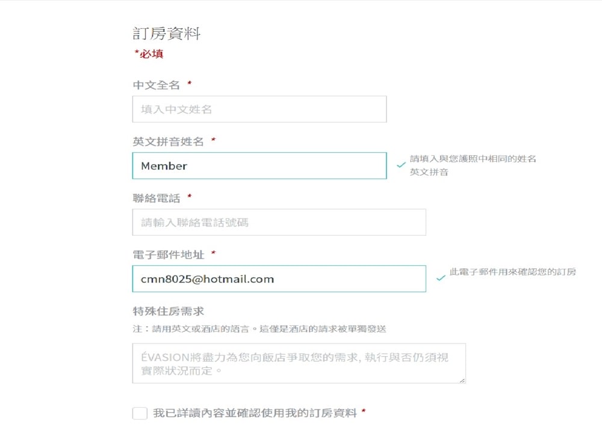Click the email field showing cmn8025@hotmail.com
Viewport: 602px width, 424px height.
point(279,279)
